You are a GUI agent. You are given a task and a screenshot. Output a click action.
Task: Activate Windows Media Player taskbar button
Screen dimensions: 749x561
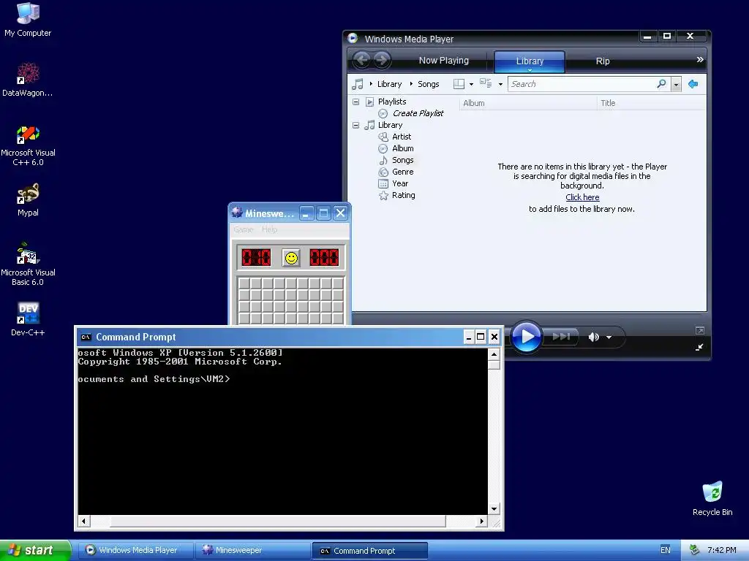tap(137, 550)
